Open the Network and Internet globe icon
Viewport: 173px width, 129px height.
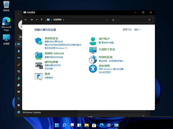click(39, 55)
